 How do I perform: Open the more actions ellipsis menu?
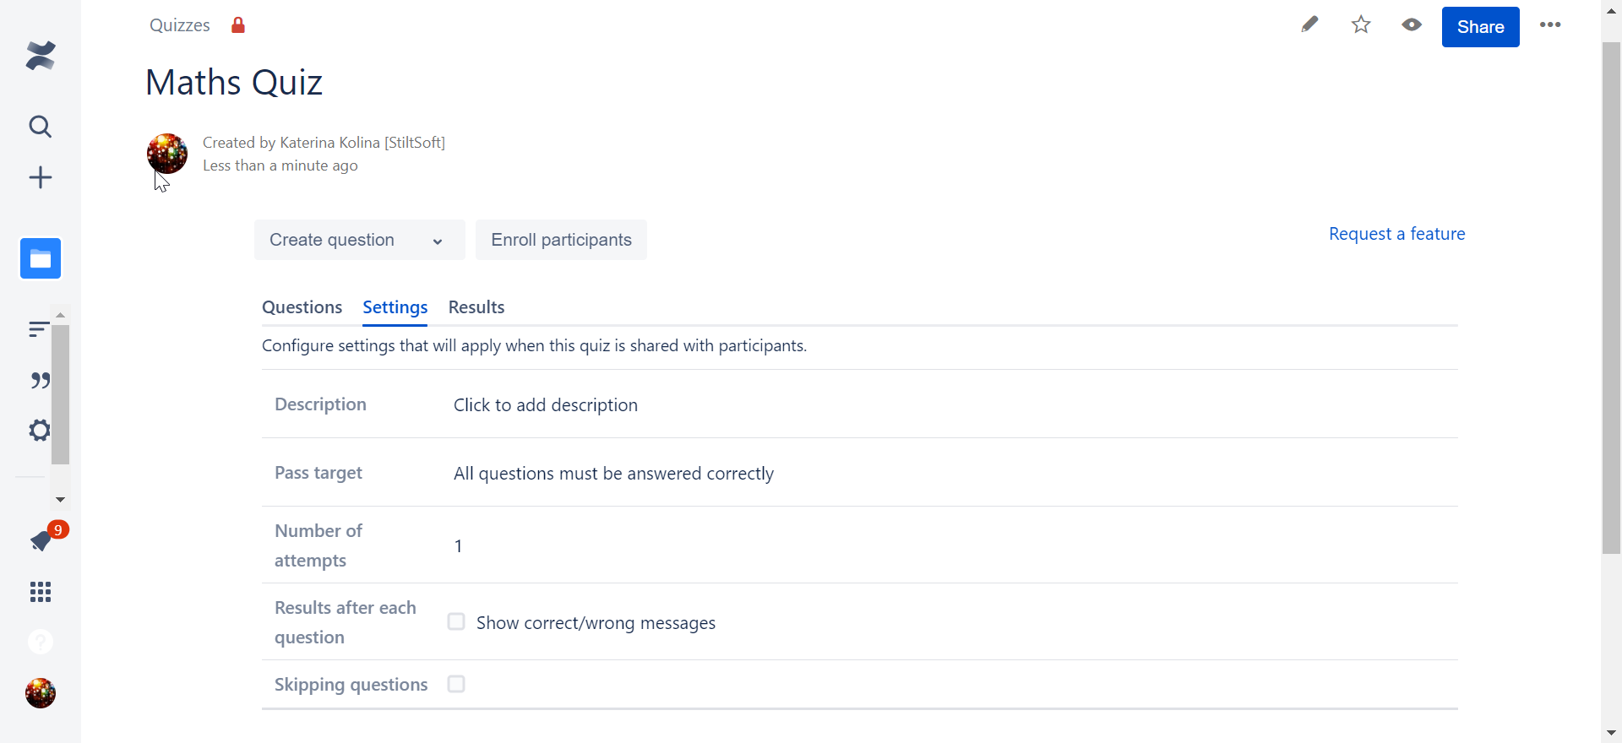(1550, 24)
